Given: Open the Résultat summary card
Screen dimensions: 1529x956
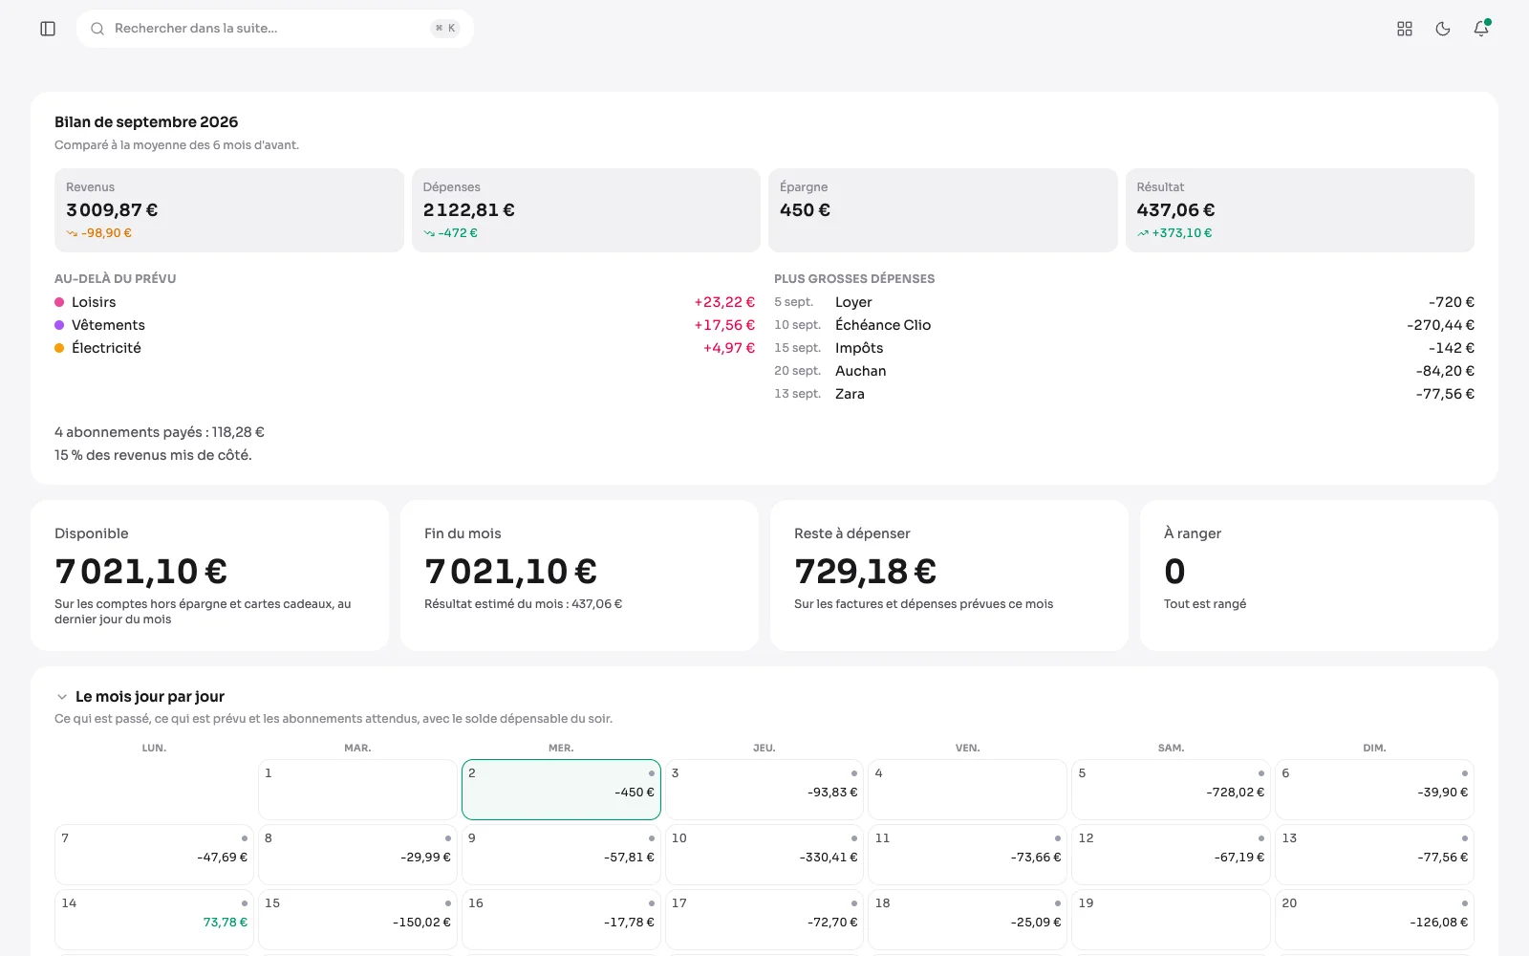Looking at the screenshot, I should click(x=1300, y=210).
